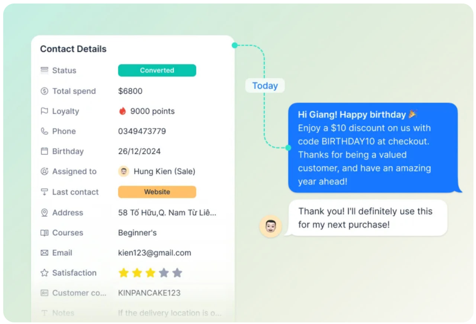Click the blue Happy birthday message bubble

(x=373, y=148)
